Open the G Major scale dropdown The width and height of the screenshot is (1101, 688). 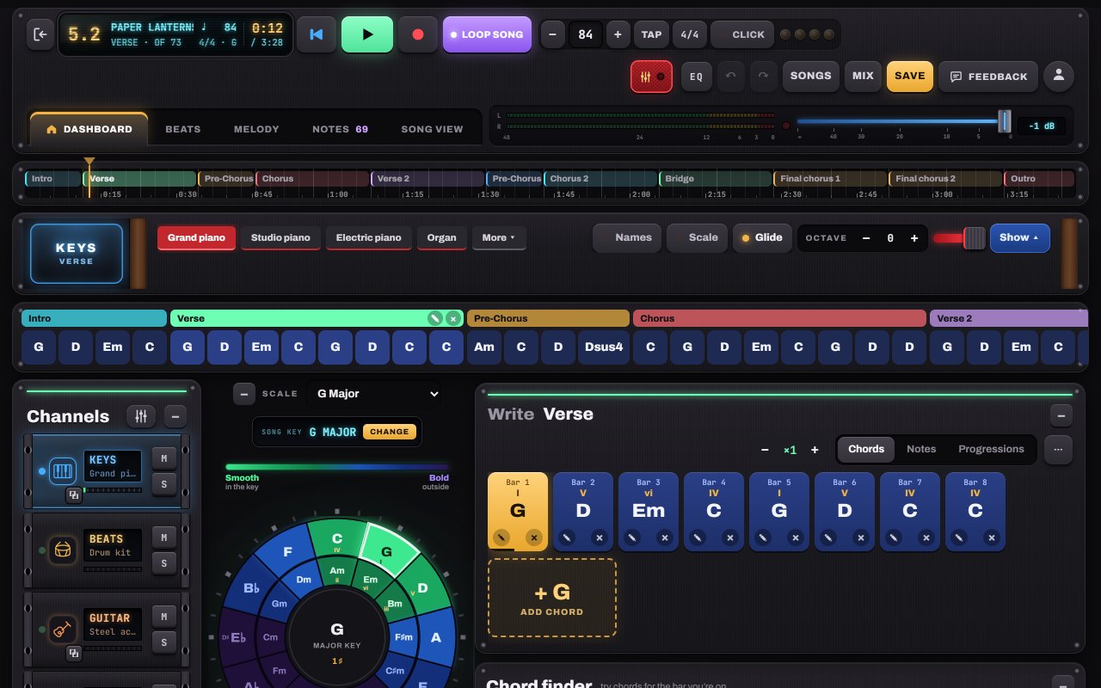373,394
